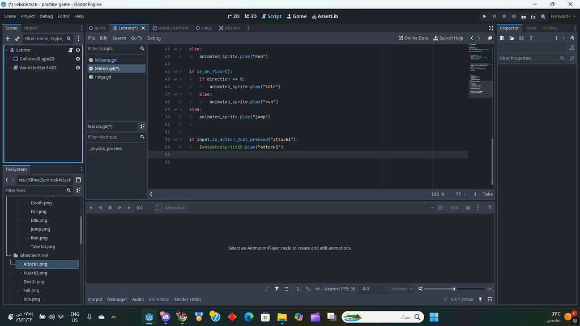Collapse the Lebron node in the Scene tree

[7, 50]
